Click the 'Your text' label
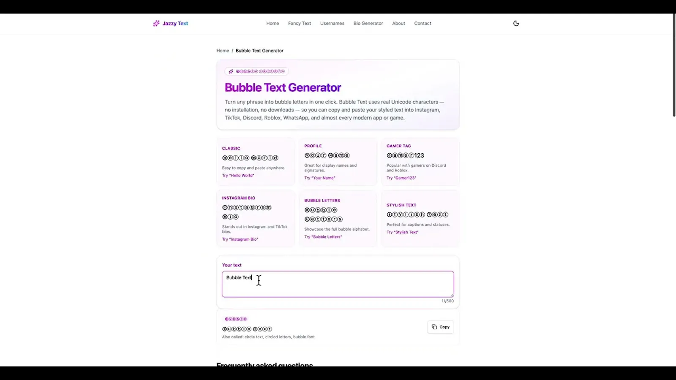676x380 pixels. [x=232, y=265]
